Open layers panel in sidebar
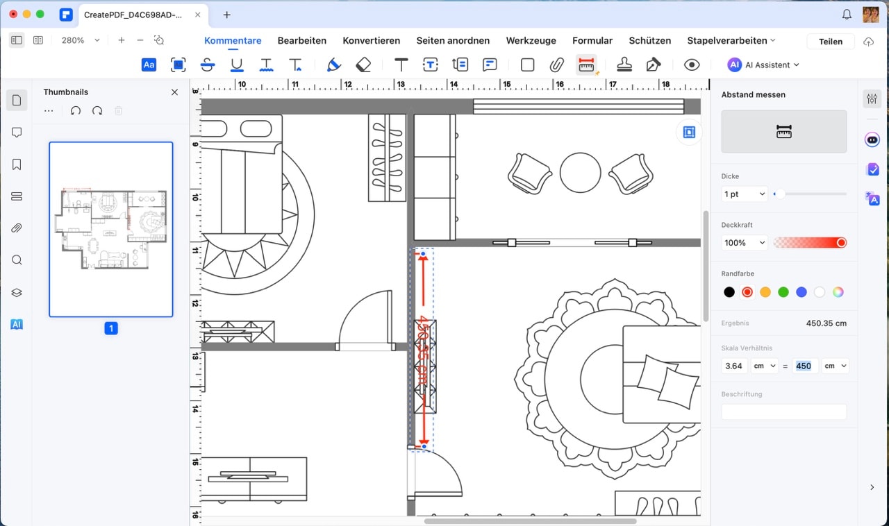 pos(17,292)
